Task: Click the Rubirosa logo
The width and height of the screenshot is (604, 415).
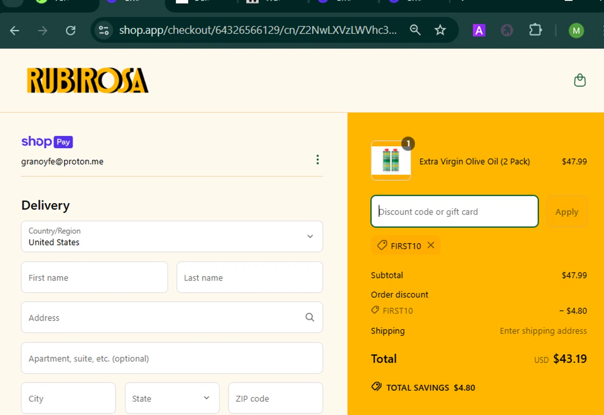Action: coord(88,80)
